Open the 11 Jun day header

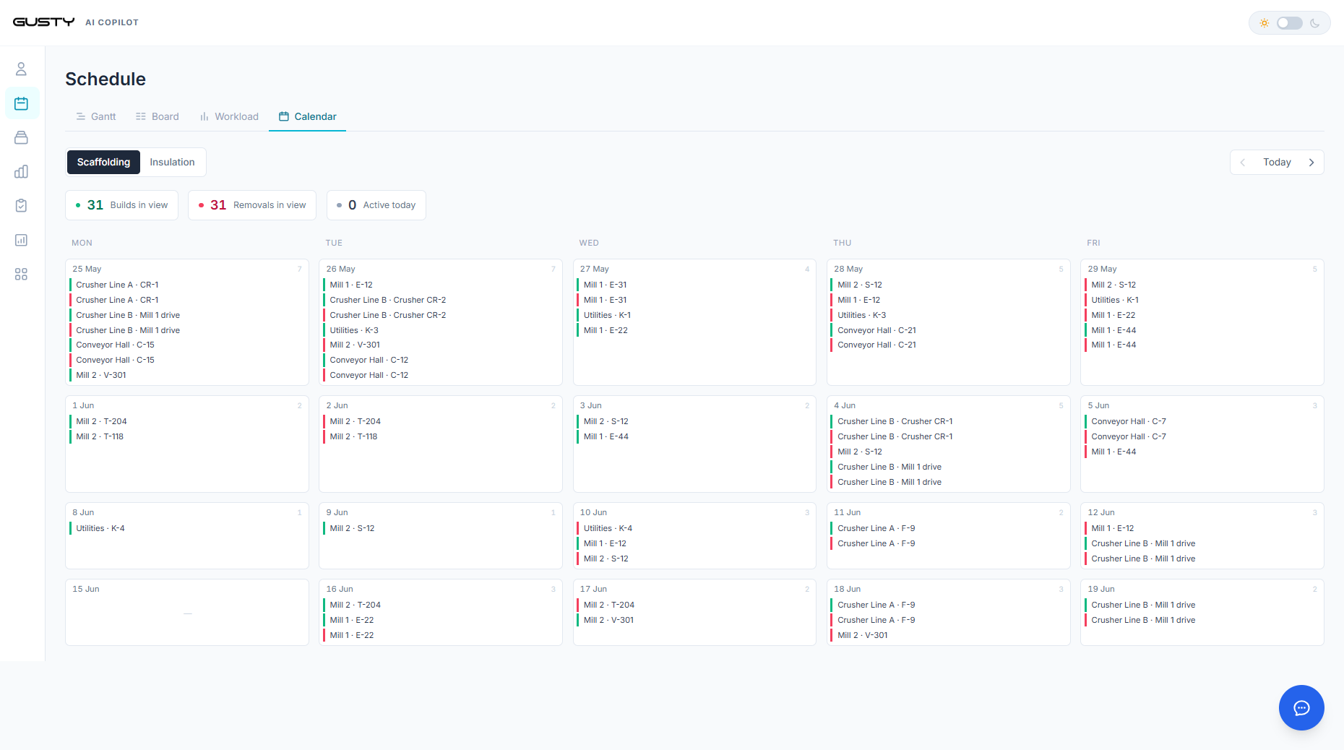coord(847,512)
